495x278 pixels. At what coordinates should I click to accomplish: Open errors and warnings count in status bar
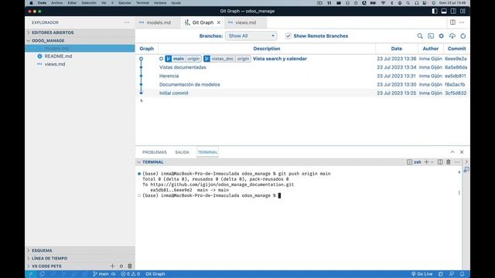point(131,274)
